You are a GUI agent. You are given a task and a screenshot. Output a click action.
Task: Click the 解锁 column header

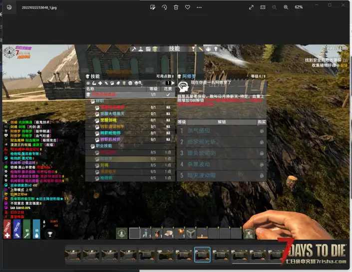(222, 122)
